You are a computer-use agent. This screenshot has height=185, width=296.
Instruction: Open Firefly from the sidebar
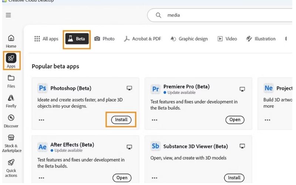(x=11, y=101)
